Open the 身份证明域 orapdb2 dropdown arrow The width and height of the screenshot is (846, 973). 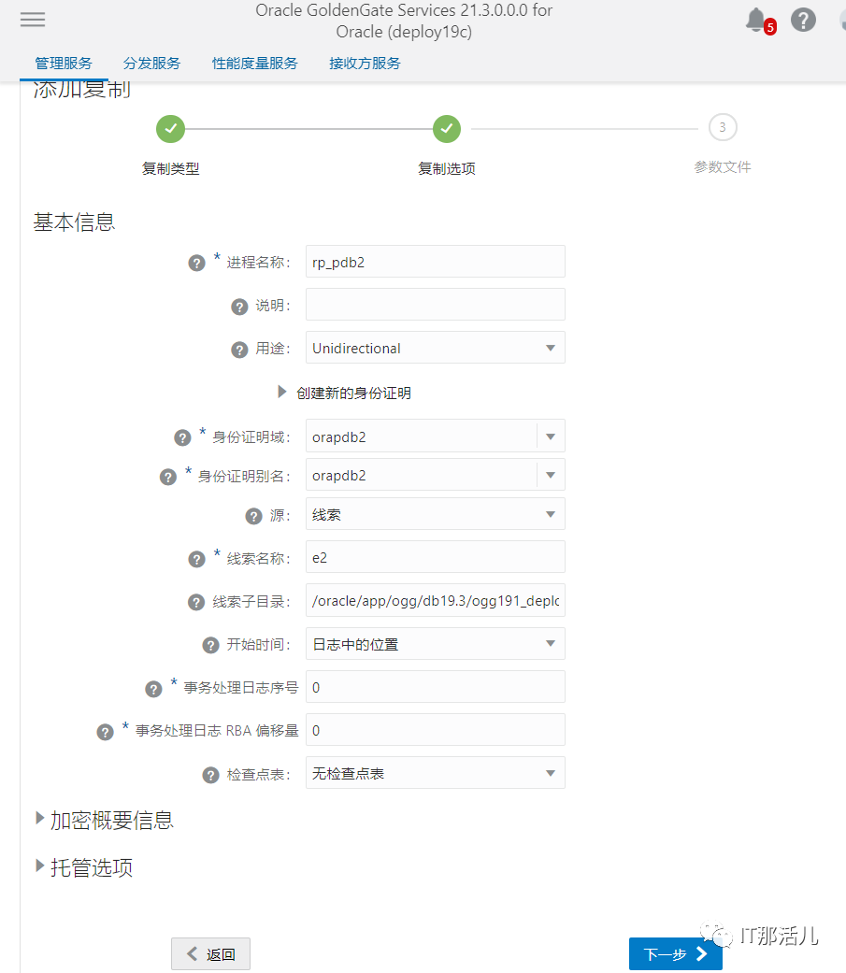551,436
